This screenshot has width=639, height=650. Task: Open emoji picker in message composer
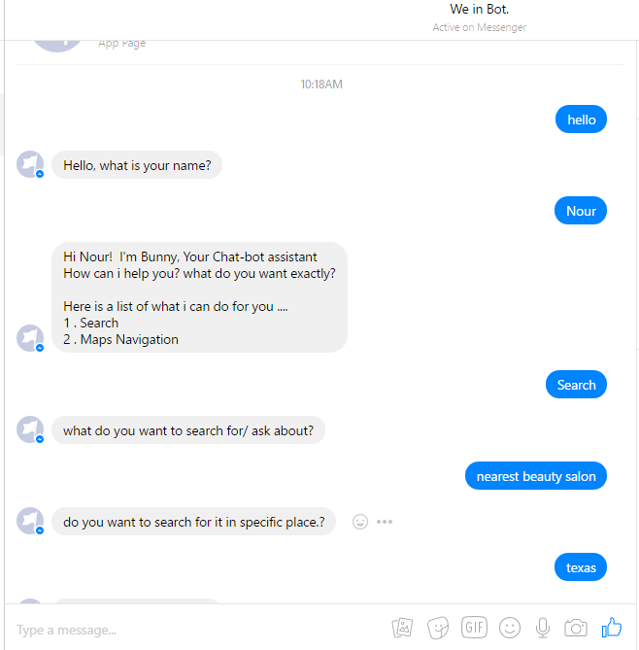coord(510,628)
